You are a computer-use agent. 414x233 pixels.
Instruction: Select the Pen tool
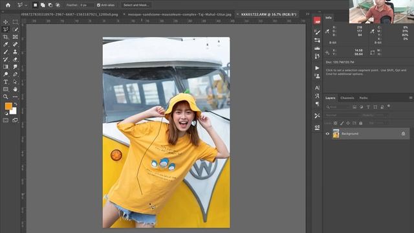15,74
